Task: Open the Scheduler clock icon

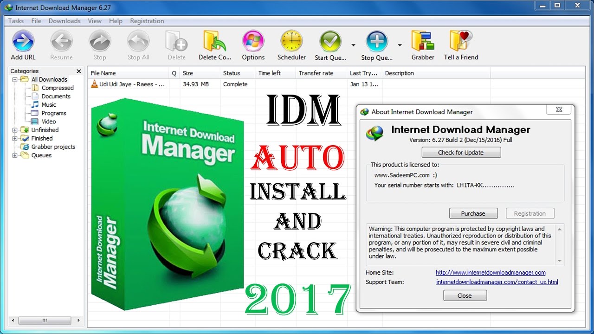Action: 291,42
